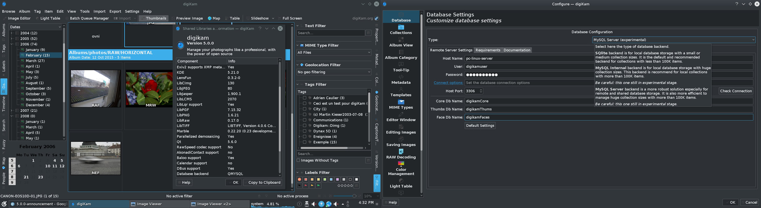The height and width of the screenshot is (208, 761).
Task: Check the Digikam::Dimg (1) tag
Action: click(304, 126)
